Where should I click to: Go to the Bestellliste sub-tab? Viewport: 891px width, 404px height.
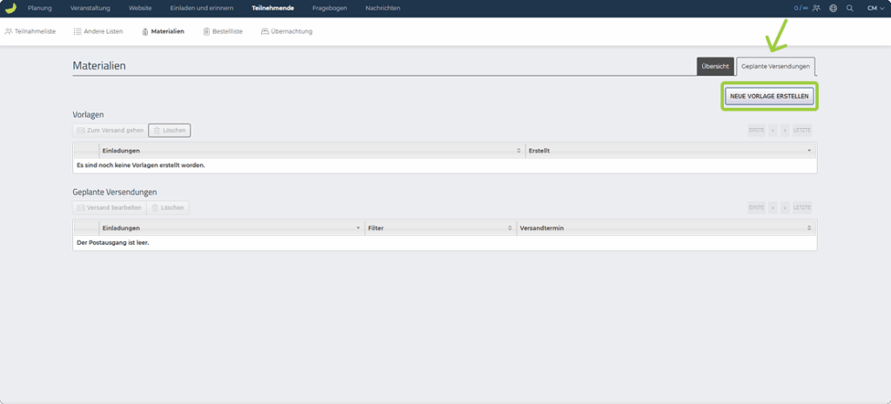pos(224,32)
